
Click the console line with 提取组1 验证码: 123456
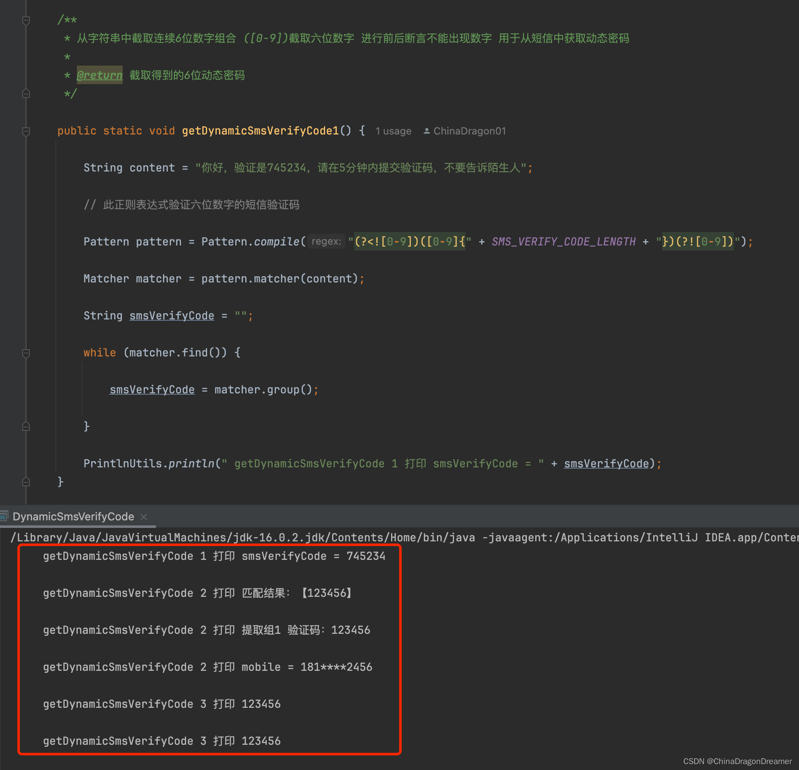pyautogui.click(x=207, y=630)
